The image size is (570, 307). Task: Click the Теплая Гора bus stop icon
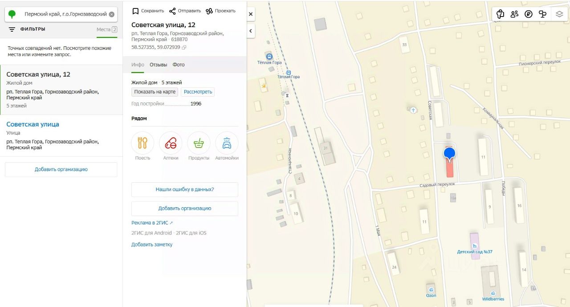(x=289, y=72)
